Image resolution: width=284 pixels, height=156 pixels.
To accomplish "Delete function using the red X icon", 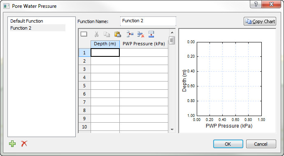I will point(24,144).
